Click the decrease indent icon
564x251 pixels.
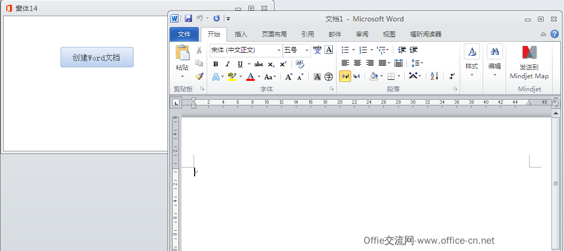click(402, 50)
